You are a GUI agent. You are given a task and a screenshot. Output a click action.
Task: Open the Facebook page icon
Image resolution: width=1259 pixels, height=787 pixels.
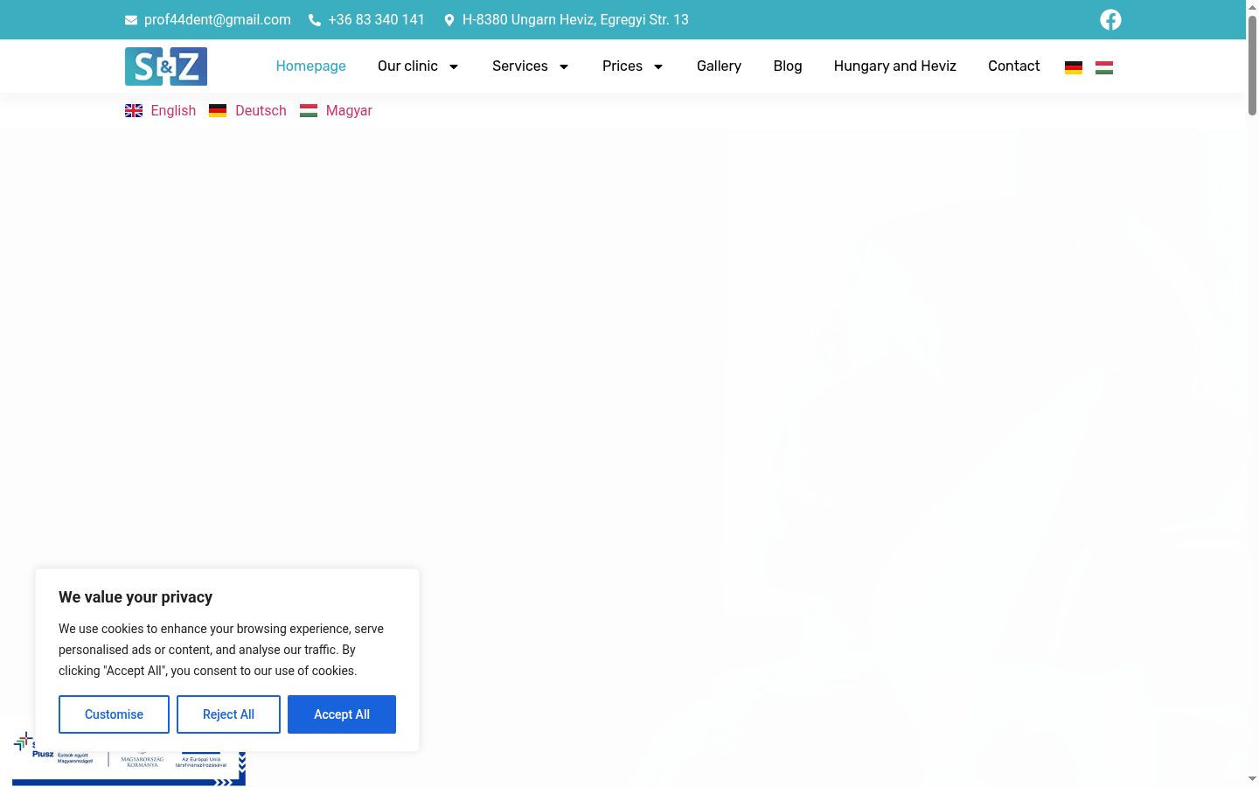1110,19
